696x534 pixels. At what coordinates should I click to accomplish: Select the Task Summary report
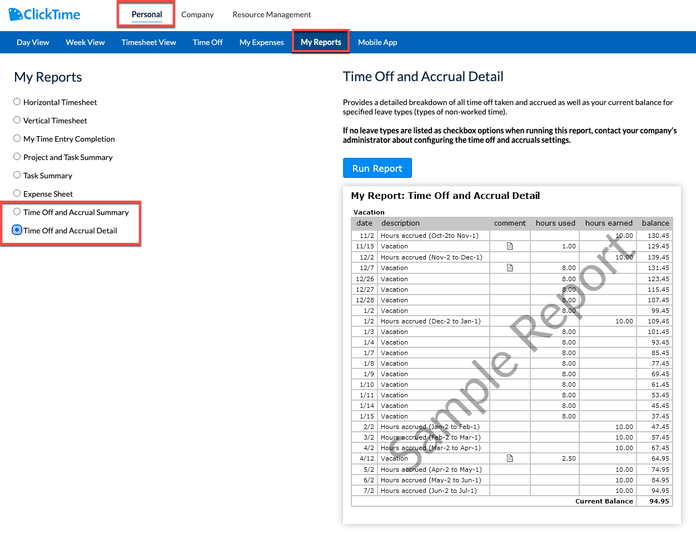tap(17, 175)
